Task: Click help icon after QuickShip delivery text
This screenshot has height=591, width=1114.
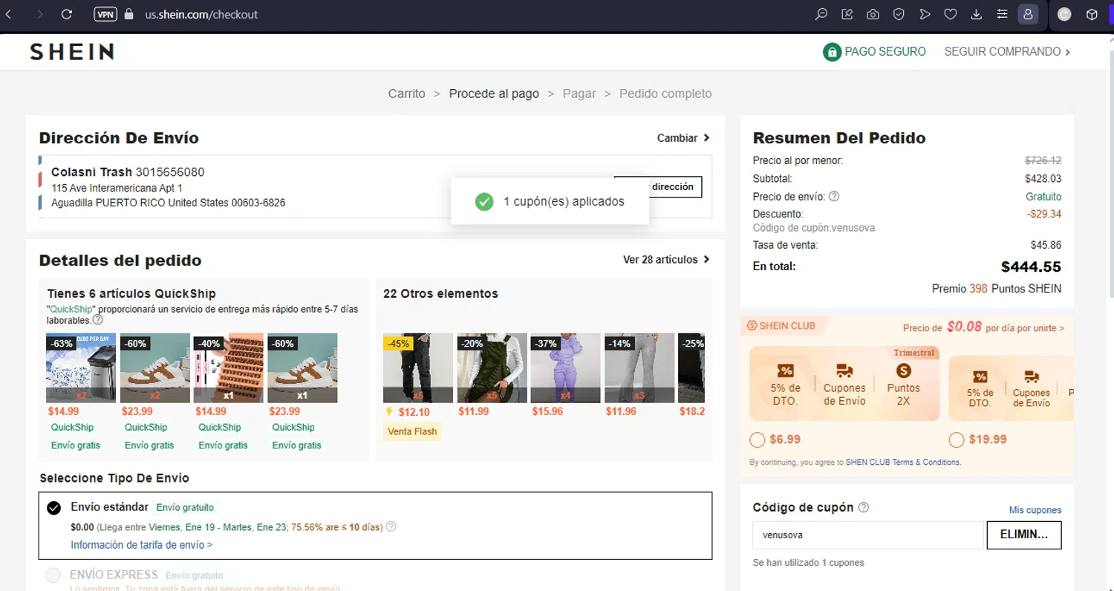Action: pos(97,320)
